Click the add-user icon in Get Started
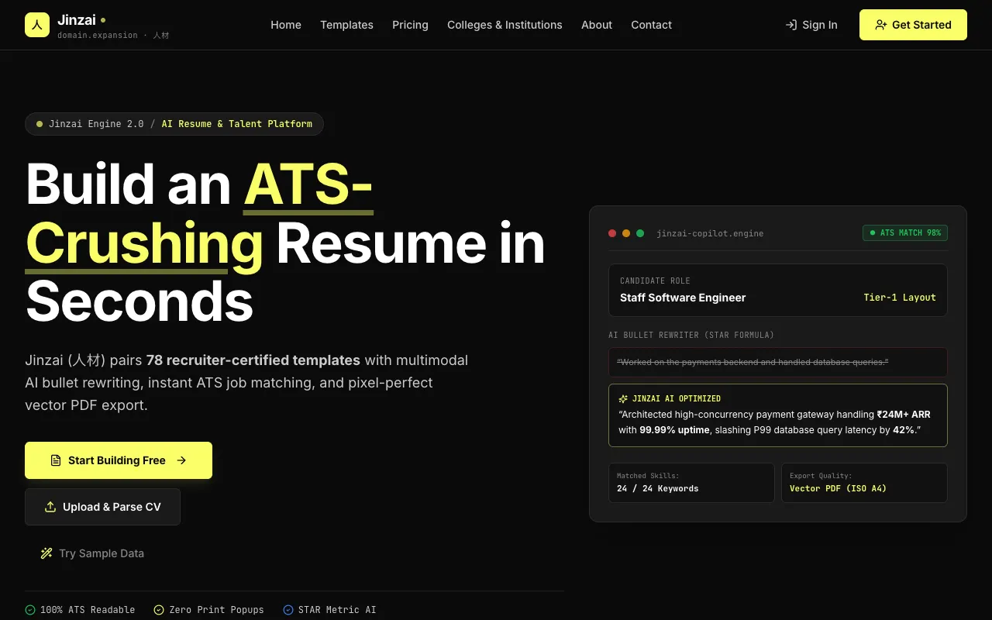 click(881, 25)
